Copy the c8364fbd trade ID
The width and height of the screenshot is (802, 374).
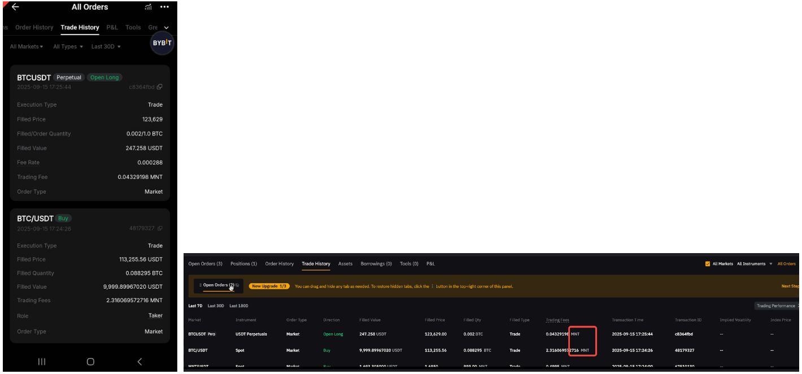coord(160,87)
